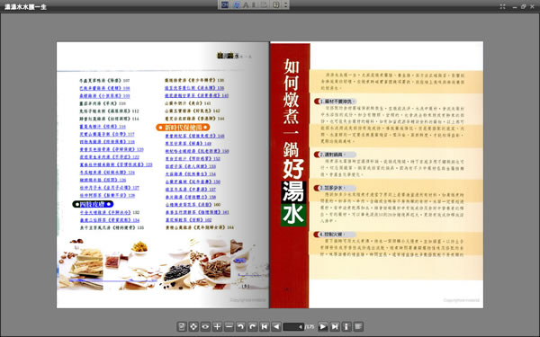The height and width of the screenshot is (337, 540).
Task: Click the page number input field
Action: (x=293, y=327)
